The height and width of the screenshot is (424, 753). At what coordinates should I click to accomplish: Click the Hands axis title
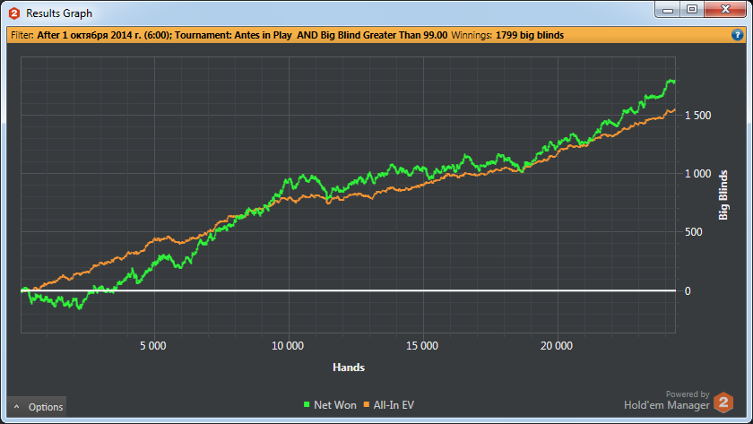click(348, 368)
